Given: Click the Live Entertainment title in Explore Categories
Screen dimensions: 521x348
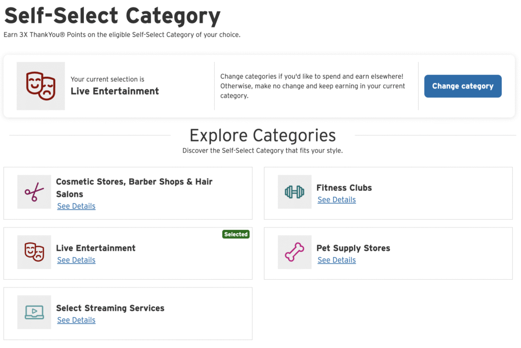Looking at the screenshot, I should click(x=96, y=248).
